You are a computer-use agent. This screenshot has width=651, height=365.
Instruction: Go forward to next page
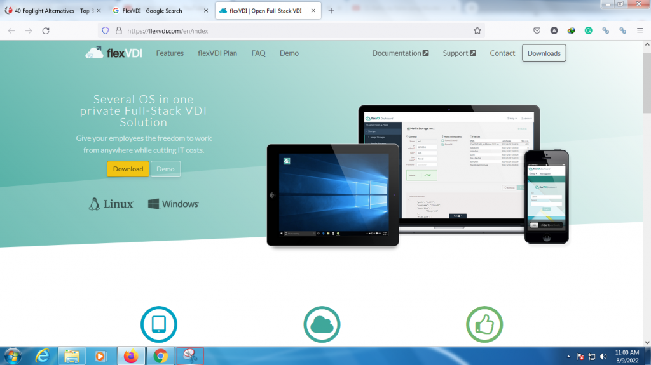pos(29,30)
